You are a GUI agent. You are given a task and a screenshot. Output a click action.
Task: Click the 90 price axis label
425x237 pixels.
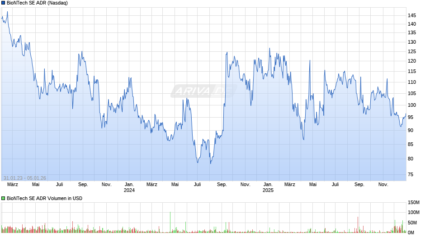(411, 130)
